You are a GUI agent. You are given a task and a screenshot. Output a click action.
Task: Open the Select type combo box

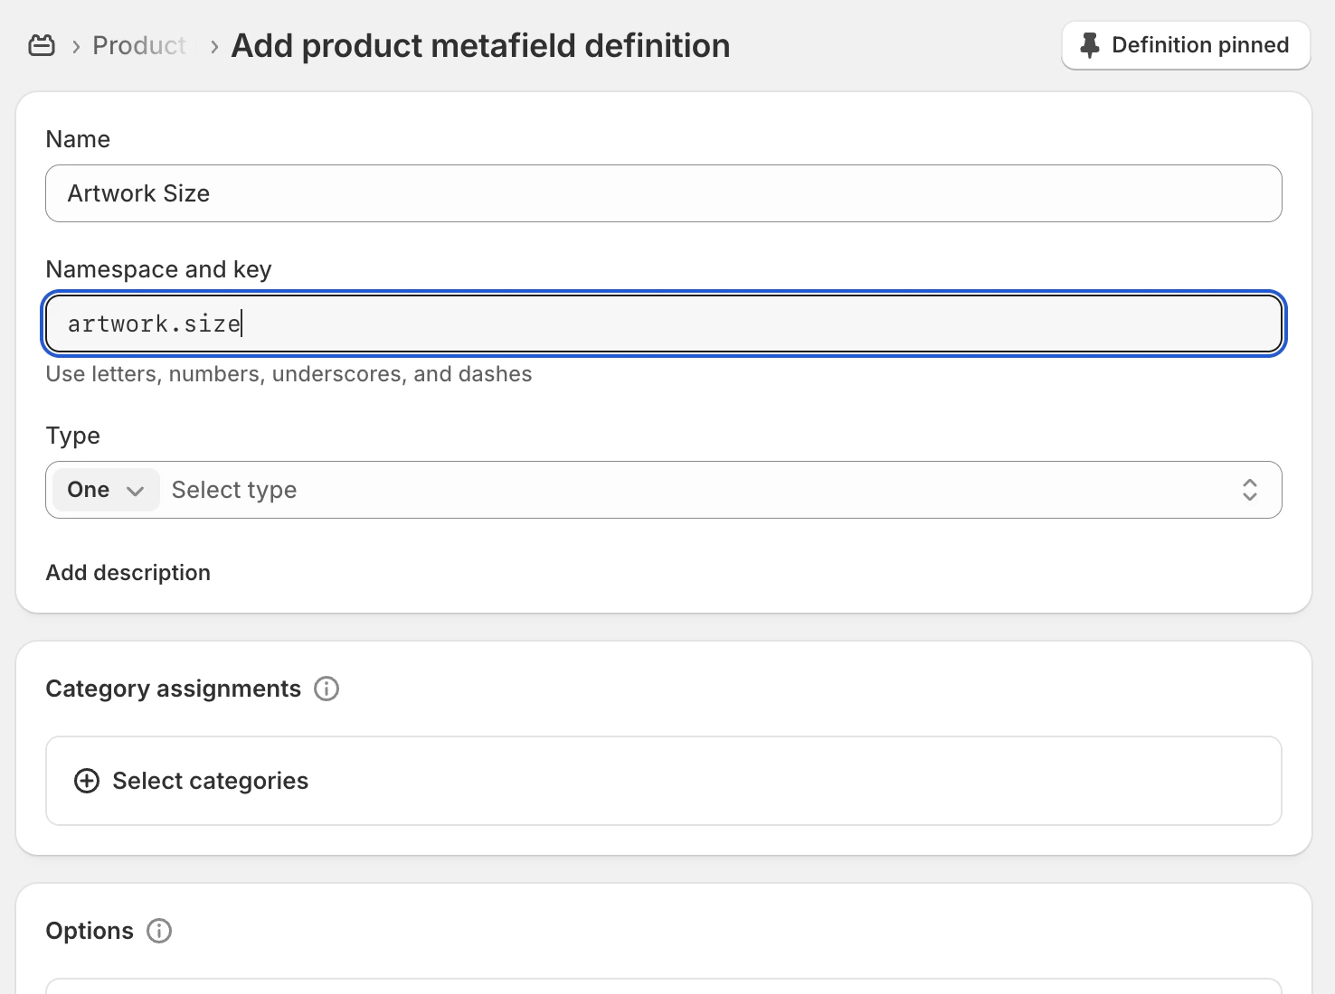(664, 490)
